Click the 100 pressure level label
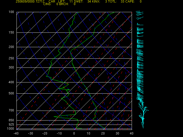 coord(11,12)
